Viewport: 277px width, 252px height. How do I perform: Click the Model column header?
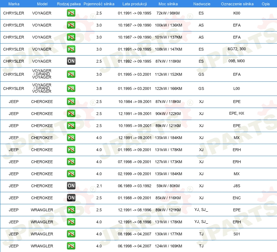[x=42, y=4]
